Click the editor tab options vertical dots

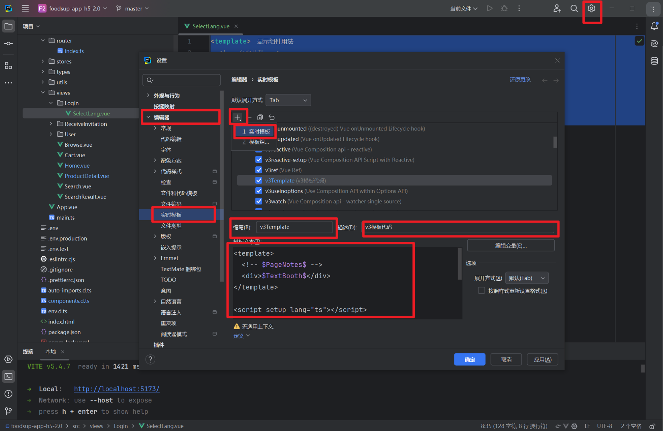637,26
